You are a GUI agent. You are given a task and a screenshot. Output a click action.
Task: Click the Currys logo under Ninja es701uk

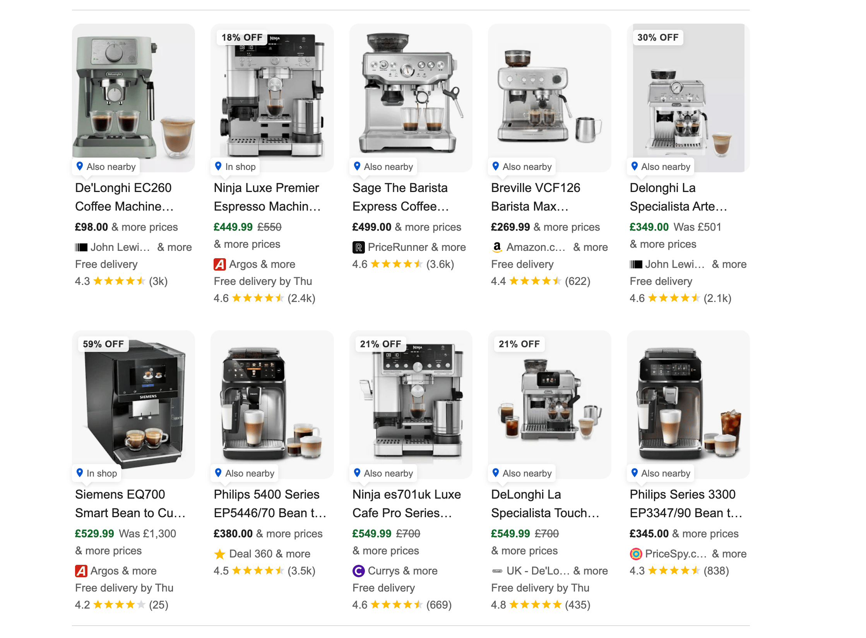358,571
